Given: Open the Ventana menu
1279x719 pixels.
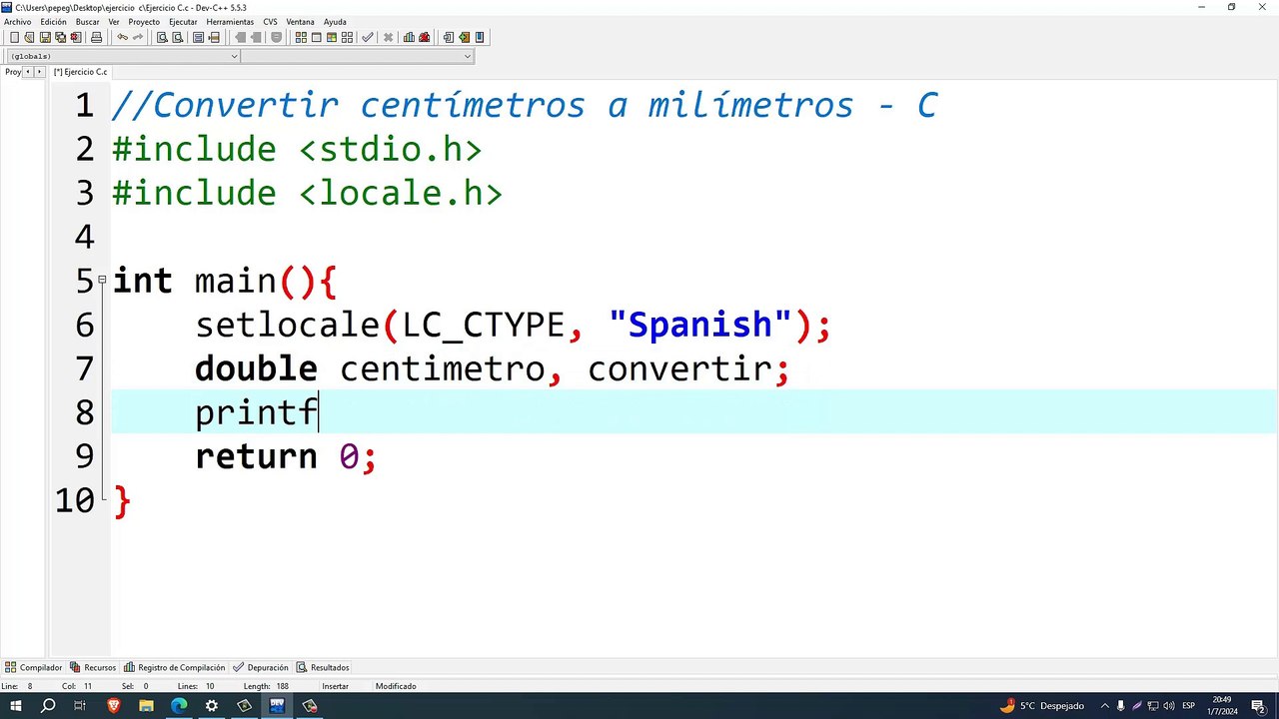Looking at the screenshot, I should pyautogui.click(x=300, y=22).
